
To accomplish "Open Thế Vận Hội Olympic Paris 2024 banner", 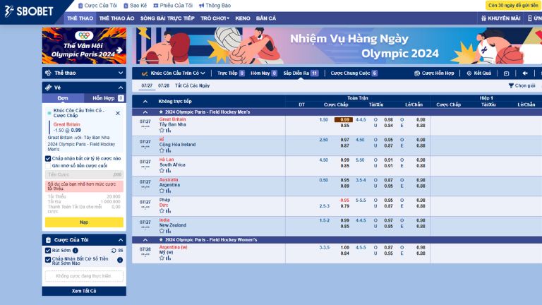I will tap(84, 46).
